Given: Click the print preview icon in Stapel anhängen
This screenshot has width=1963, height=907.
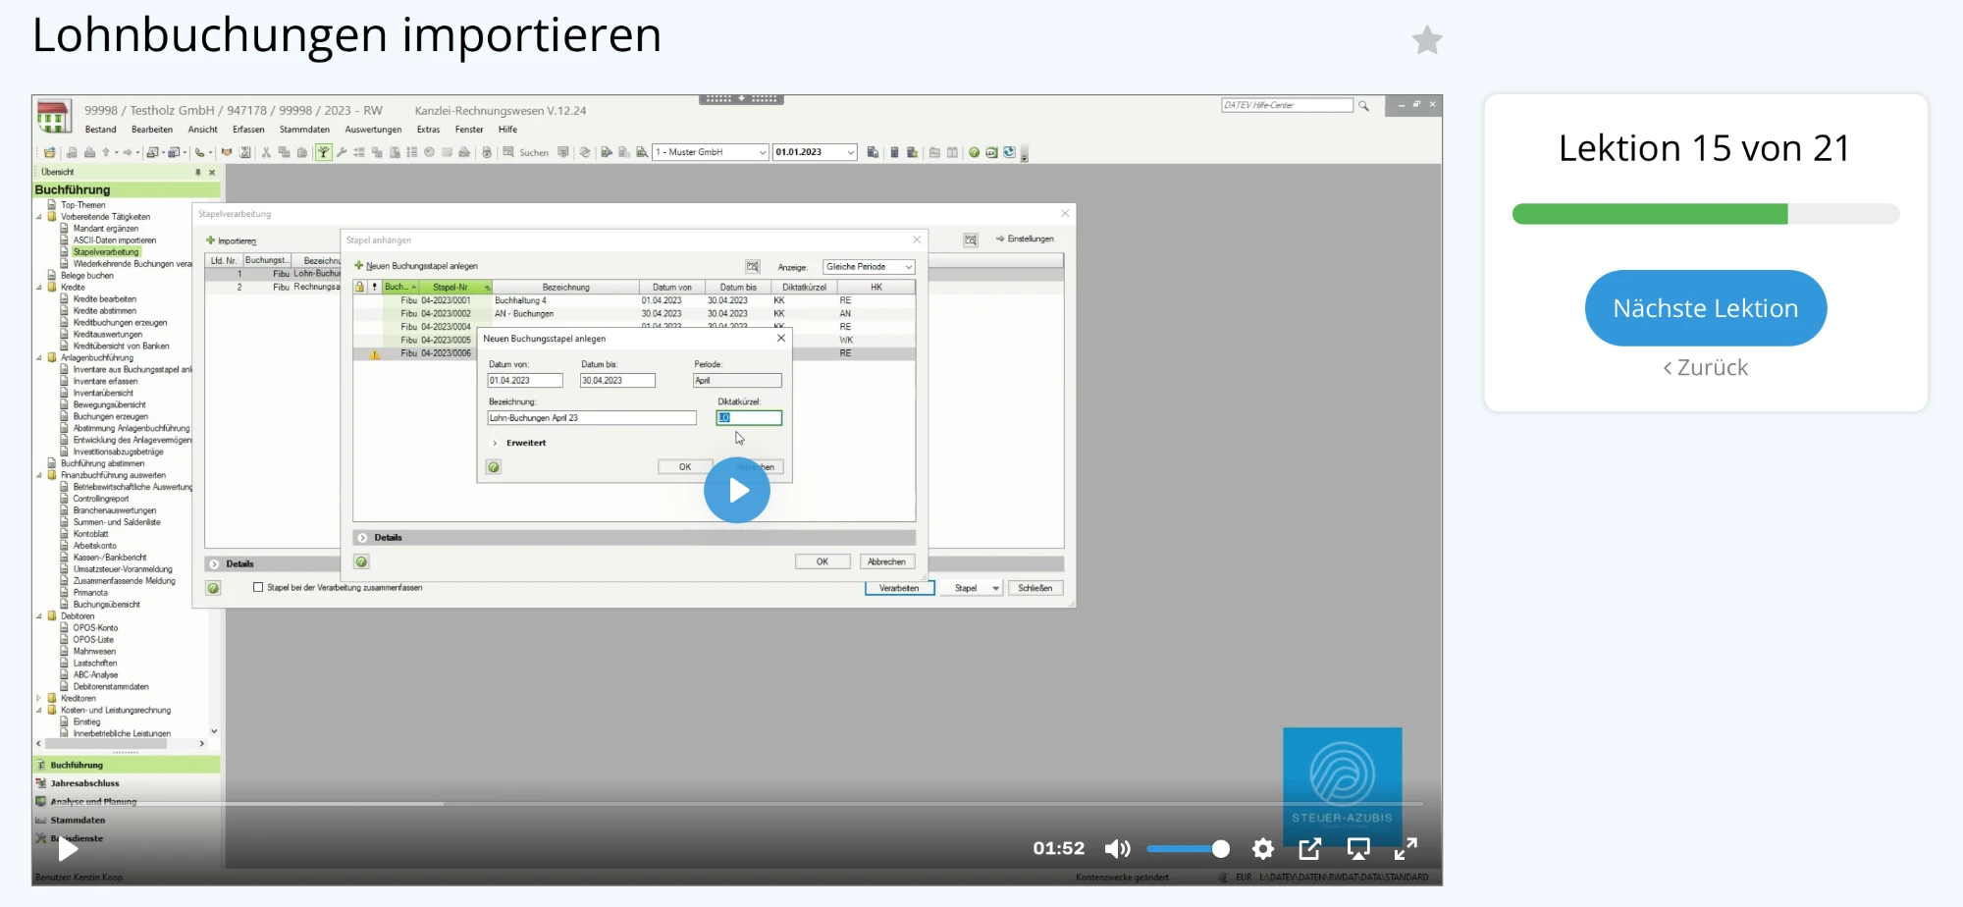Looking at the screenshot, I should (x=753, y=267).
